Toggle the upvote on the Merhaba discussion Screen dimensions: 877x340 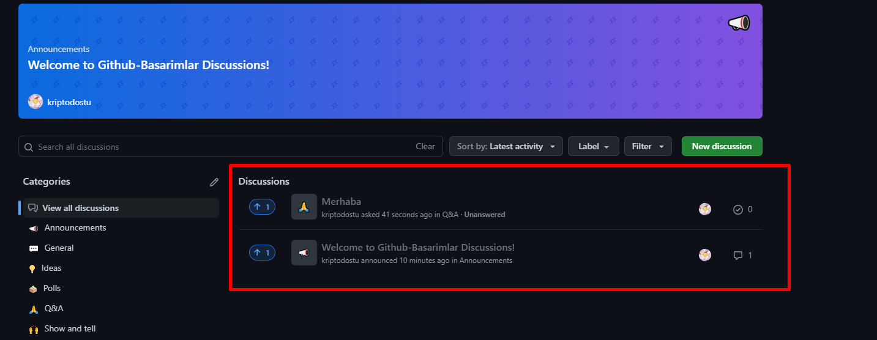[262, 207]
